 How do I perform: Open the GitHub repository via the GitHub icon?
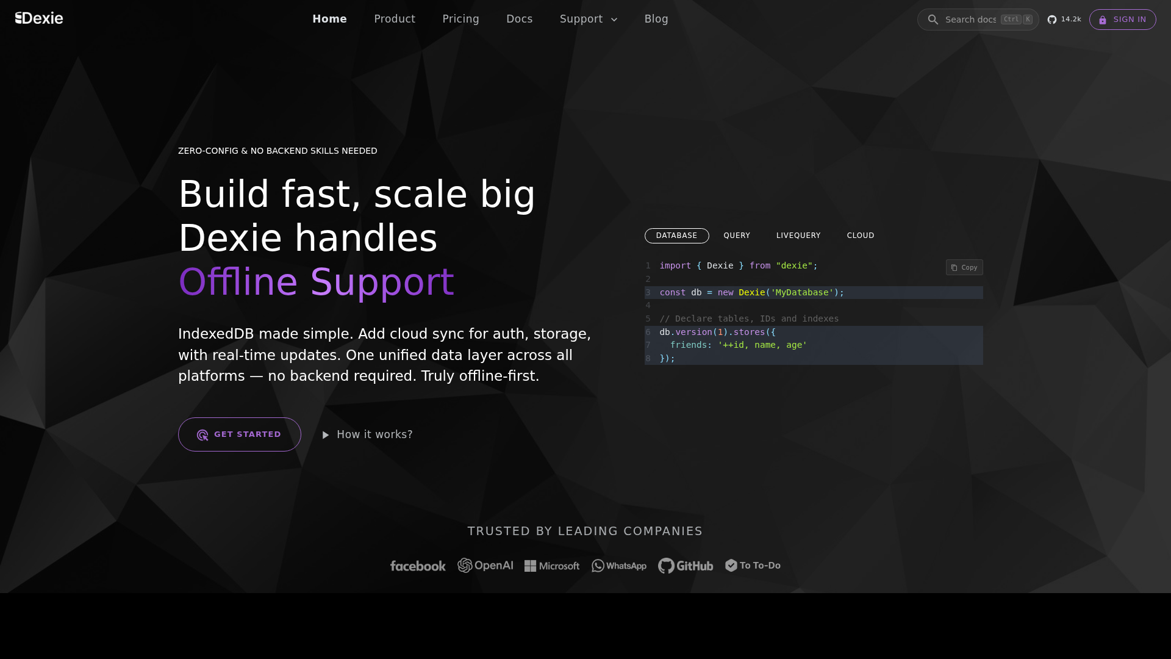coord(1052,19)
